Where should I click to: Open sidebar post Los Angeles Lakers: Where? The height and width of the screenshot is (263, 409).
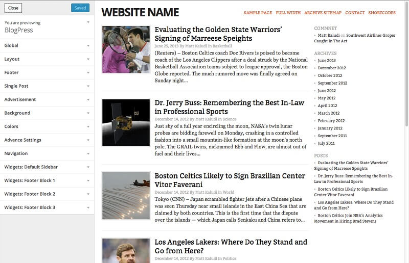[x=354, y=205]
